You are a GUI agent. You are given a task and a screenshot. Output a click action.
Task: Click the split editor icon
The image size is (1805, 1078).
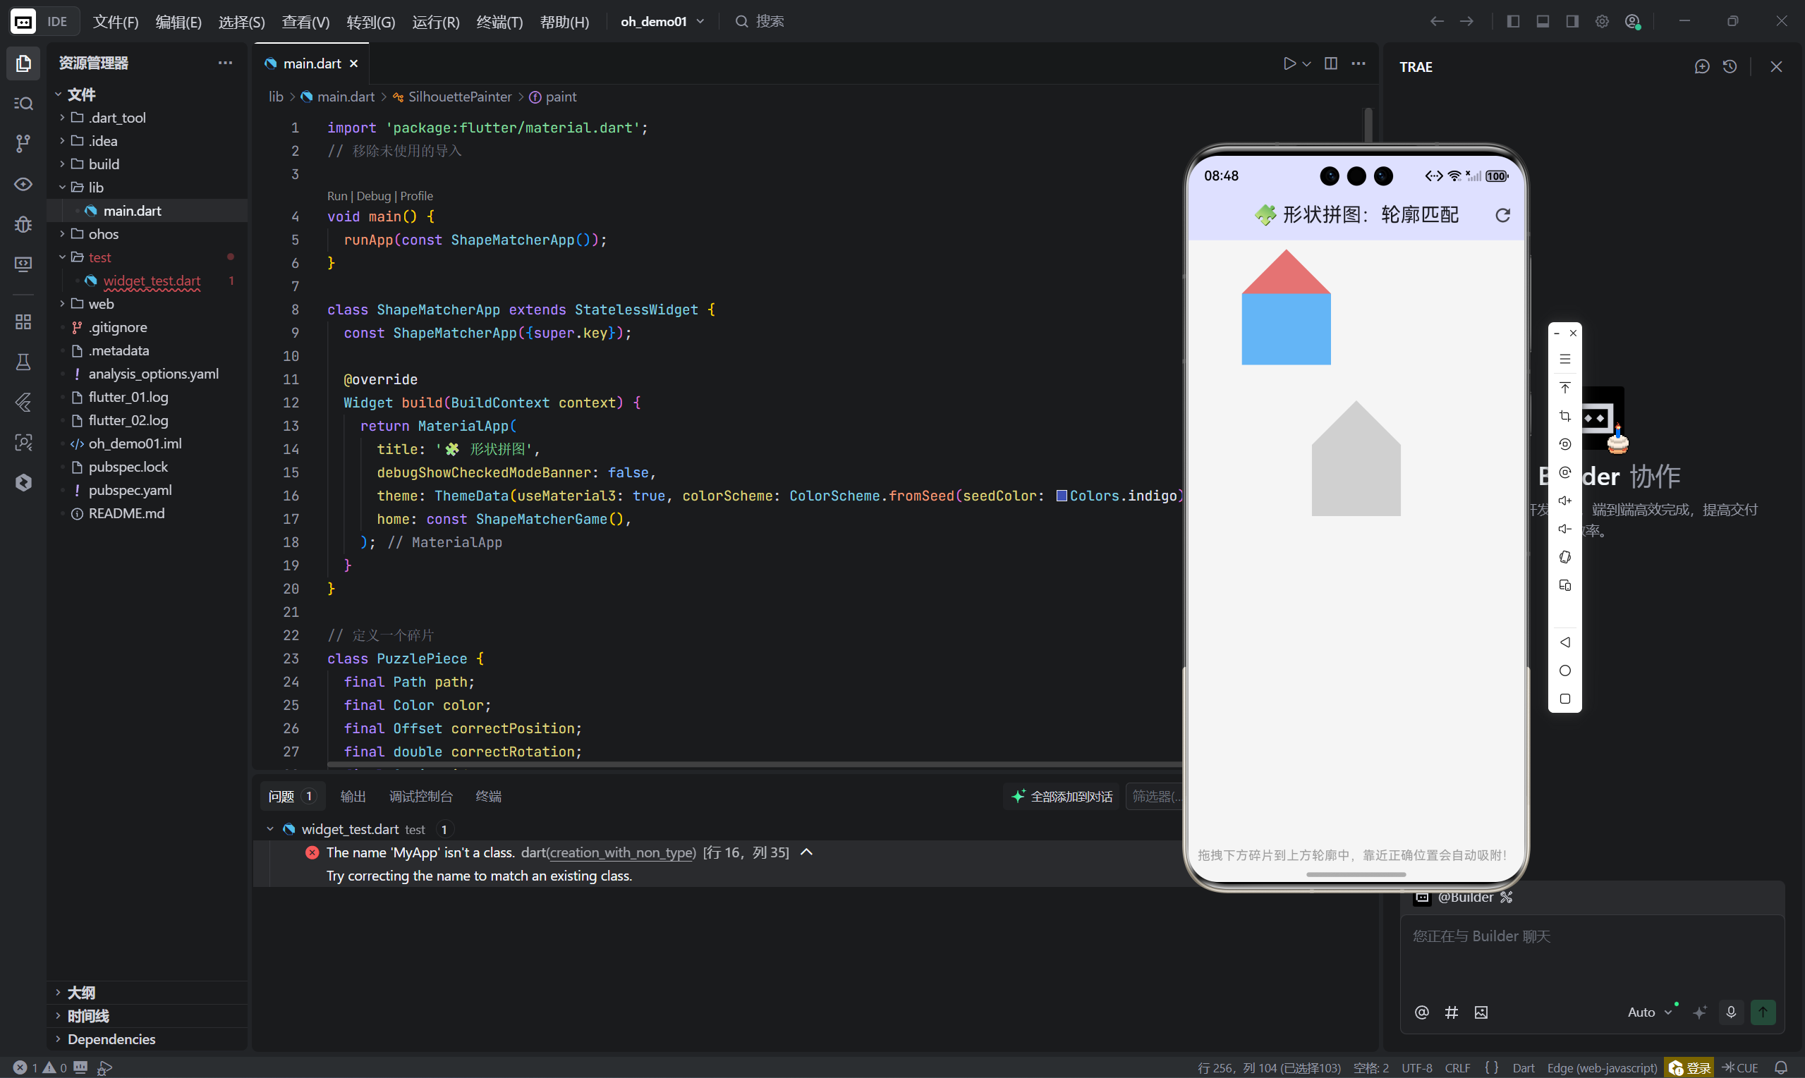coord(1330,64)
